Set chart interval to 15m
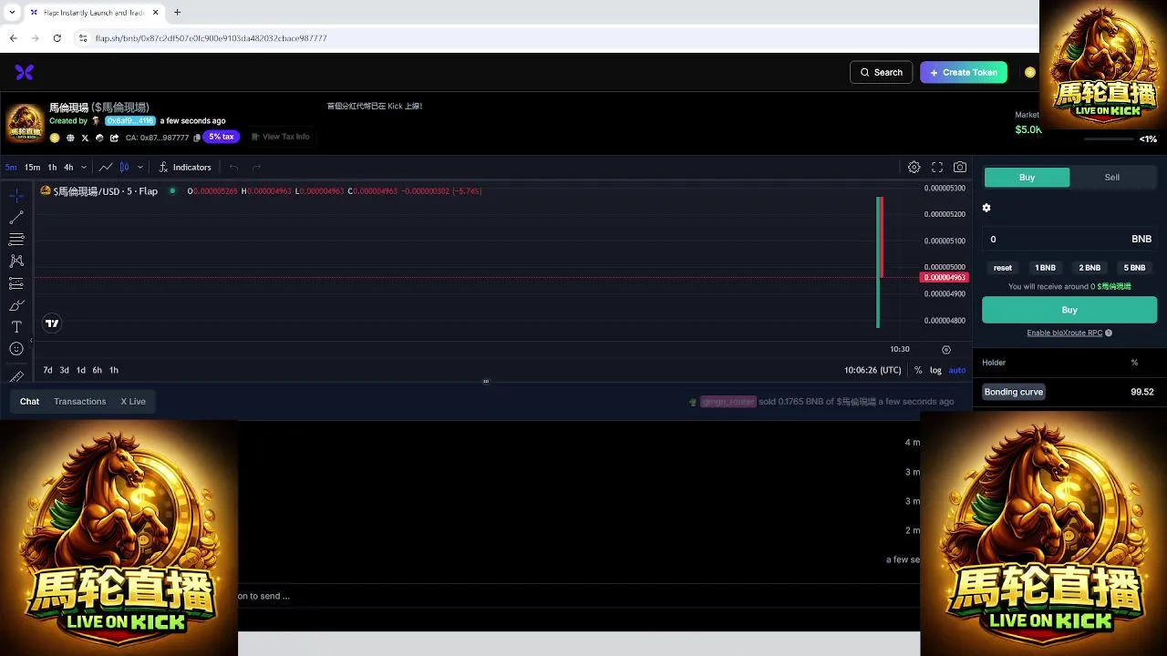This screenshot has width=1167, height=656. [32, 167]
